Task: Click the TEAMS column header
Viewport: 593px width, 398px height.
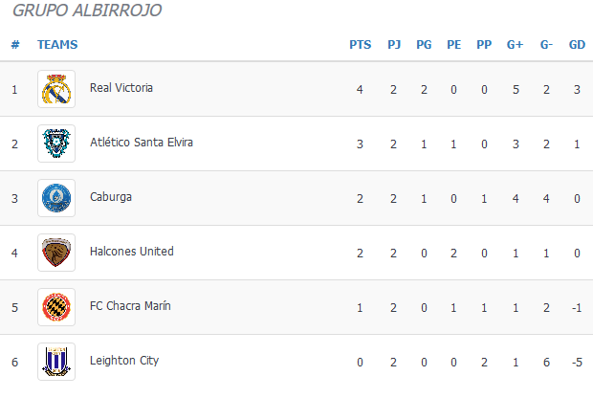Action: [57, 45]
